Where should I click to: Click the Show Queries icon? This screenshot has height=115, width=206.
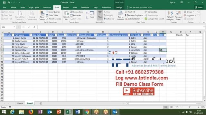(47, 12)
